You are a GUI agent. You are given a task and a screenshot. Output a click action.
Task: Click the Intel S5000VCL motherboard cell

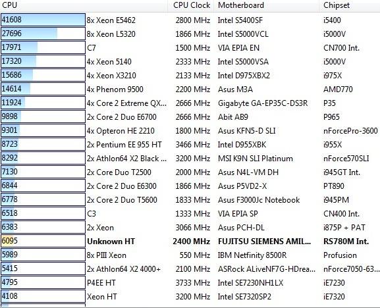click(243, 34)
